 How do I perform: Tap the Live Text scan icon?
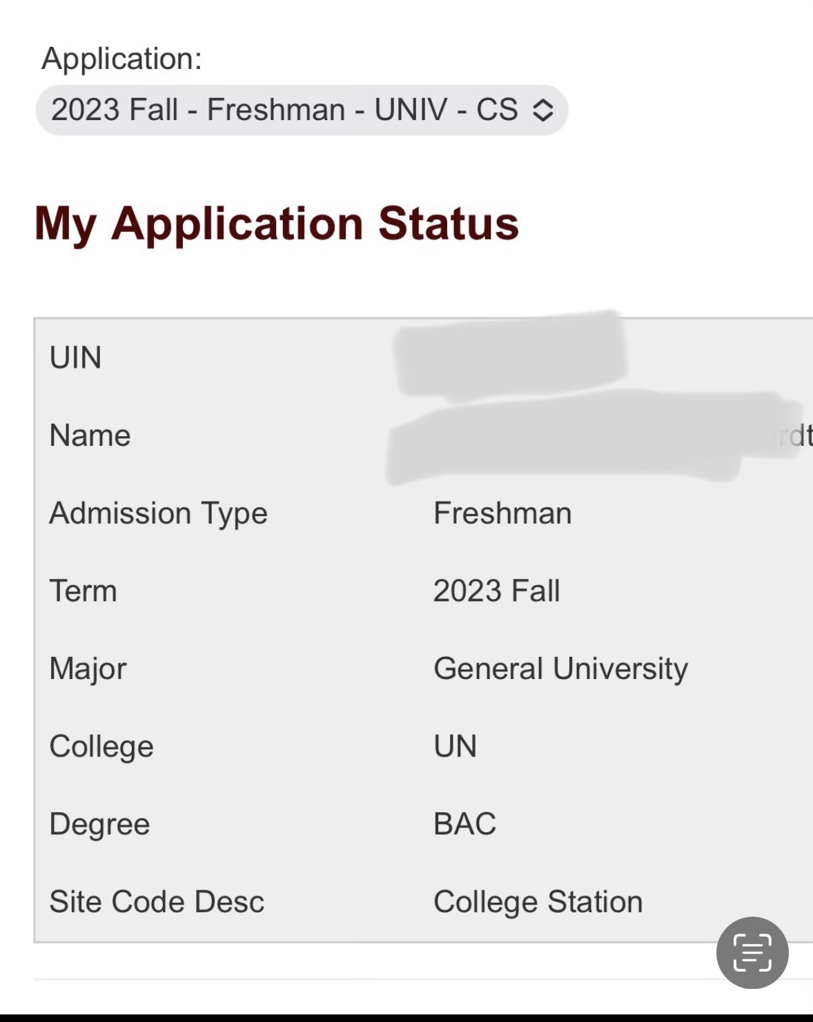[x=752, y=952]
